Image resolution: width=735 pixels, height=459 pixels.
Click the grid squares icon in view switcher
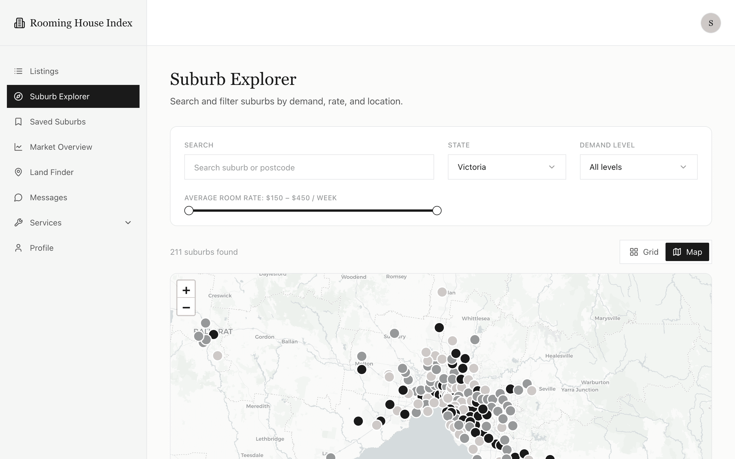click(x=634, y=252)
